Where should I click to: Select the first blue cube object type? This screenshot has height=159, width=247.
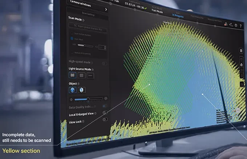click(73, 90)
